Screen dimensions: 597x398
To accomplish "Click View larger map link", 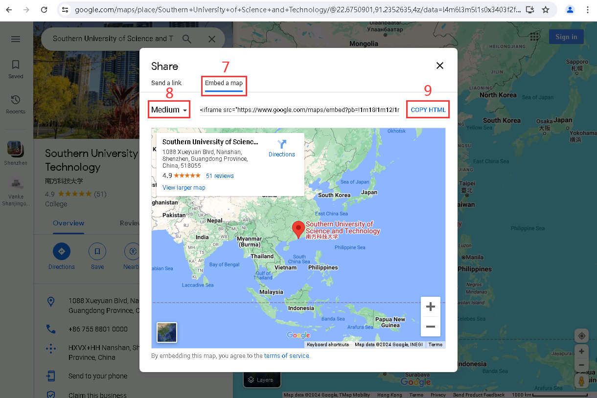I will [184, 188].
